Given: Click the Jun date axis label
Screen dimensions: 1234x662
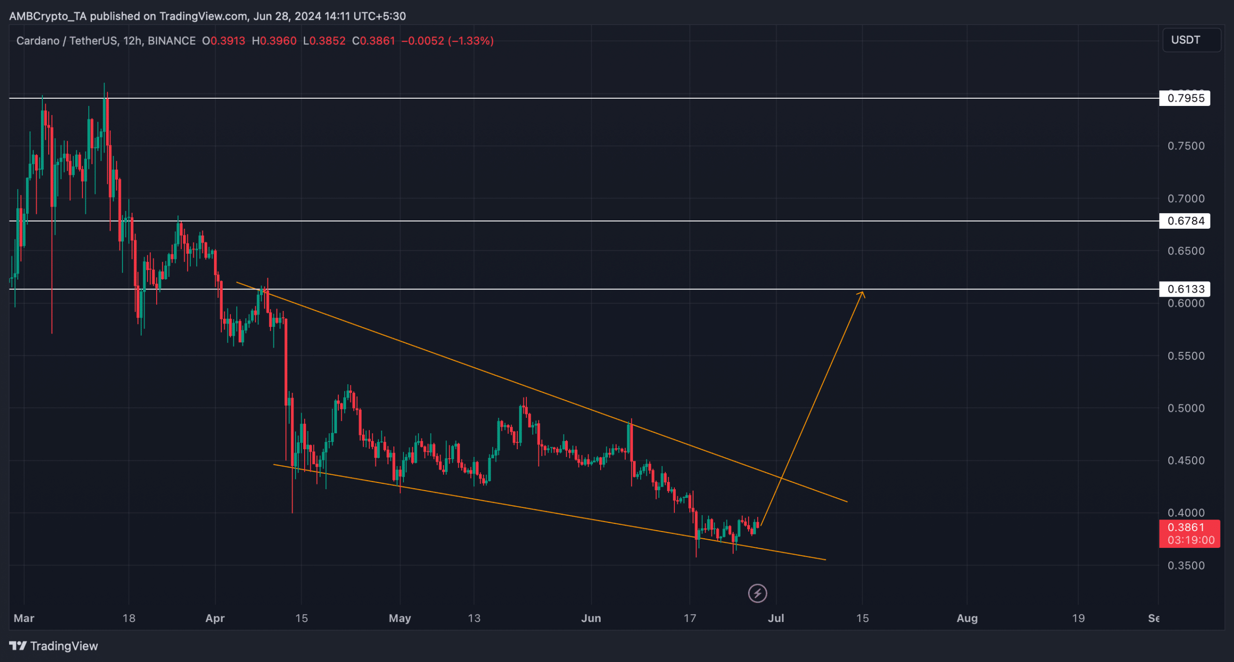Looking at the screenshot, I should coord(591,618).
